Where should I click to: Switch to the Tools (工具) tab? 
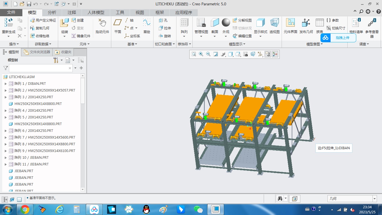pos(120,12)
